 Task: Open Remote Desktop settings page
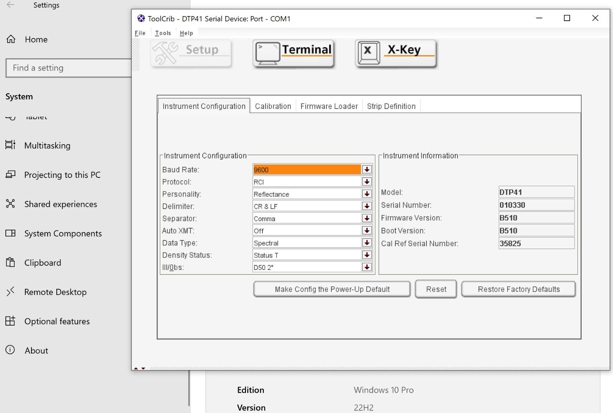coord(56,292)
